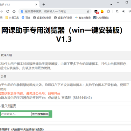Screen dimensions: 131x131
Task: Open the 百度 bookmark
Action: pyautogui.click(x=26, y=18)
